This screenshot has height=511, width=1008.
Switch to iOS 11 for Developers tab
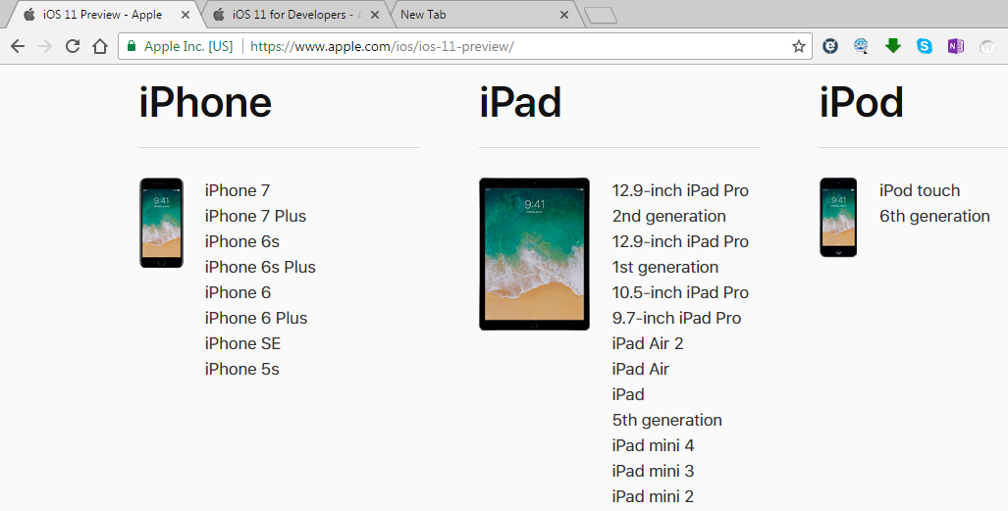point(295,14)
